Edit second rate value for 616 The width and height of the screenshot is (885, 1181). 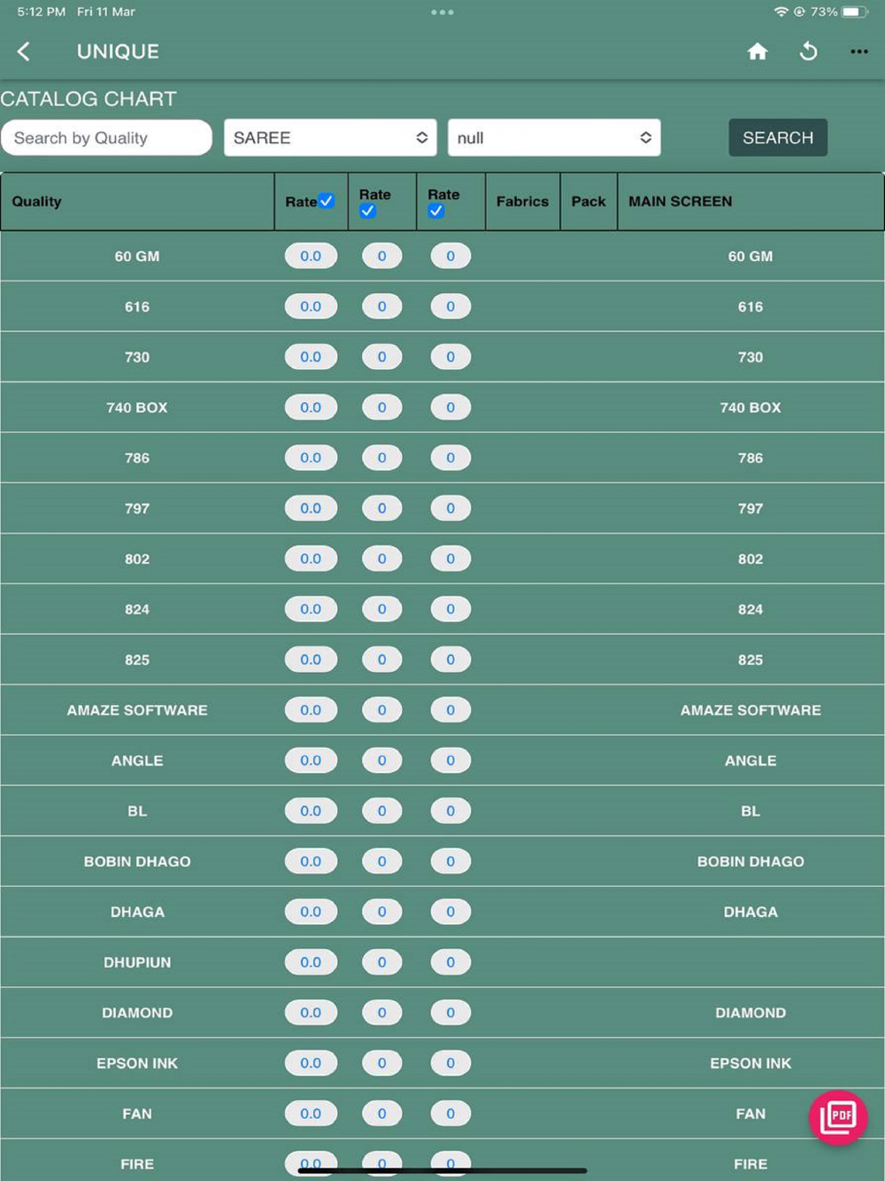pyautogui.click(x=382, y=306)
